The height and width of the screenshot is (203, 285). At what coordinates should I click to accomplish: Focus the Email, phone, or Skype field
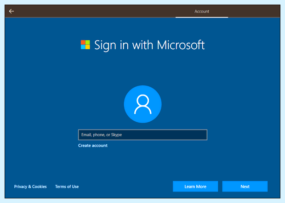[142, 135]
